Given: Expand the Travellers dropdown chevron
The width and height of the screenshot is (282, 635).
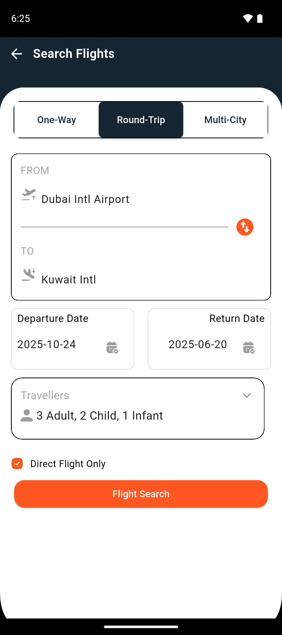Looking at the screenshot, I should click(246, 396).
